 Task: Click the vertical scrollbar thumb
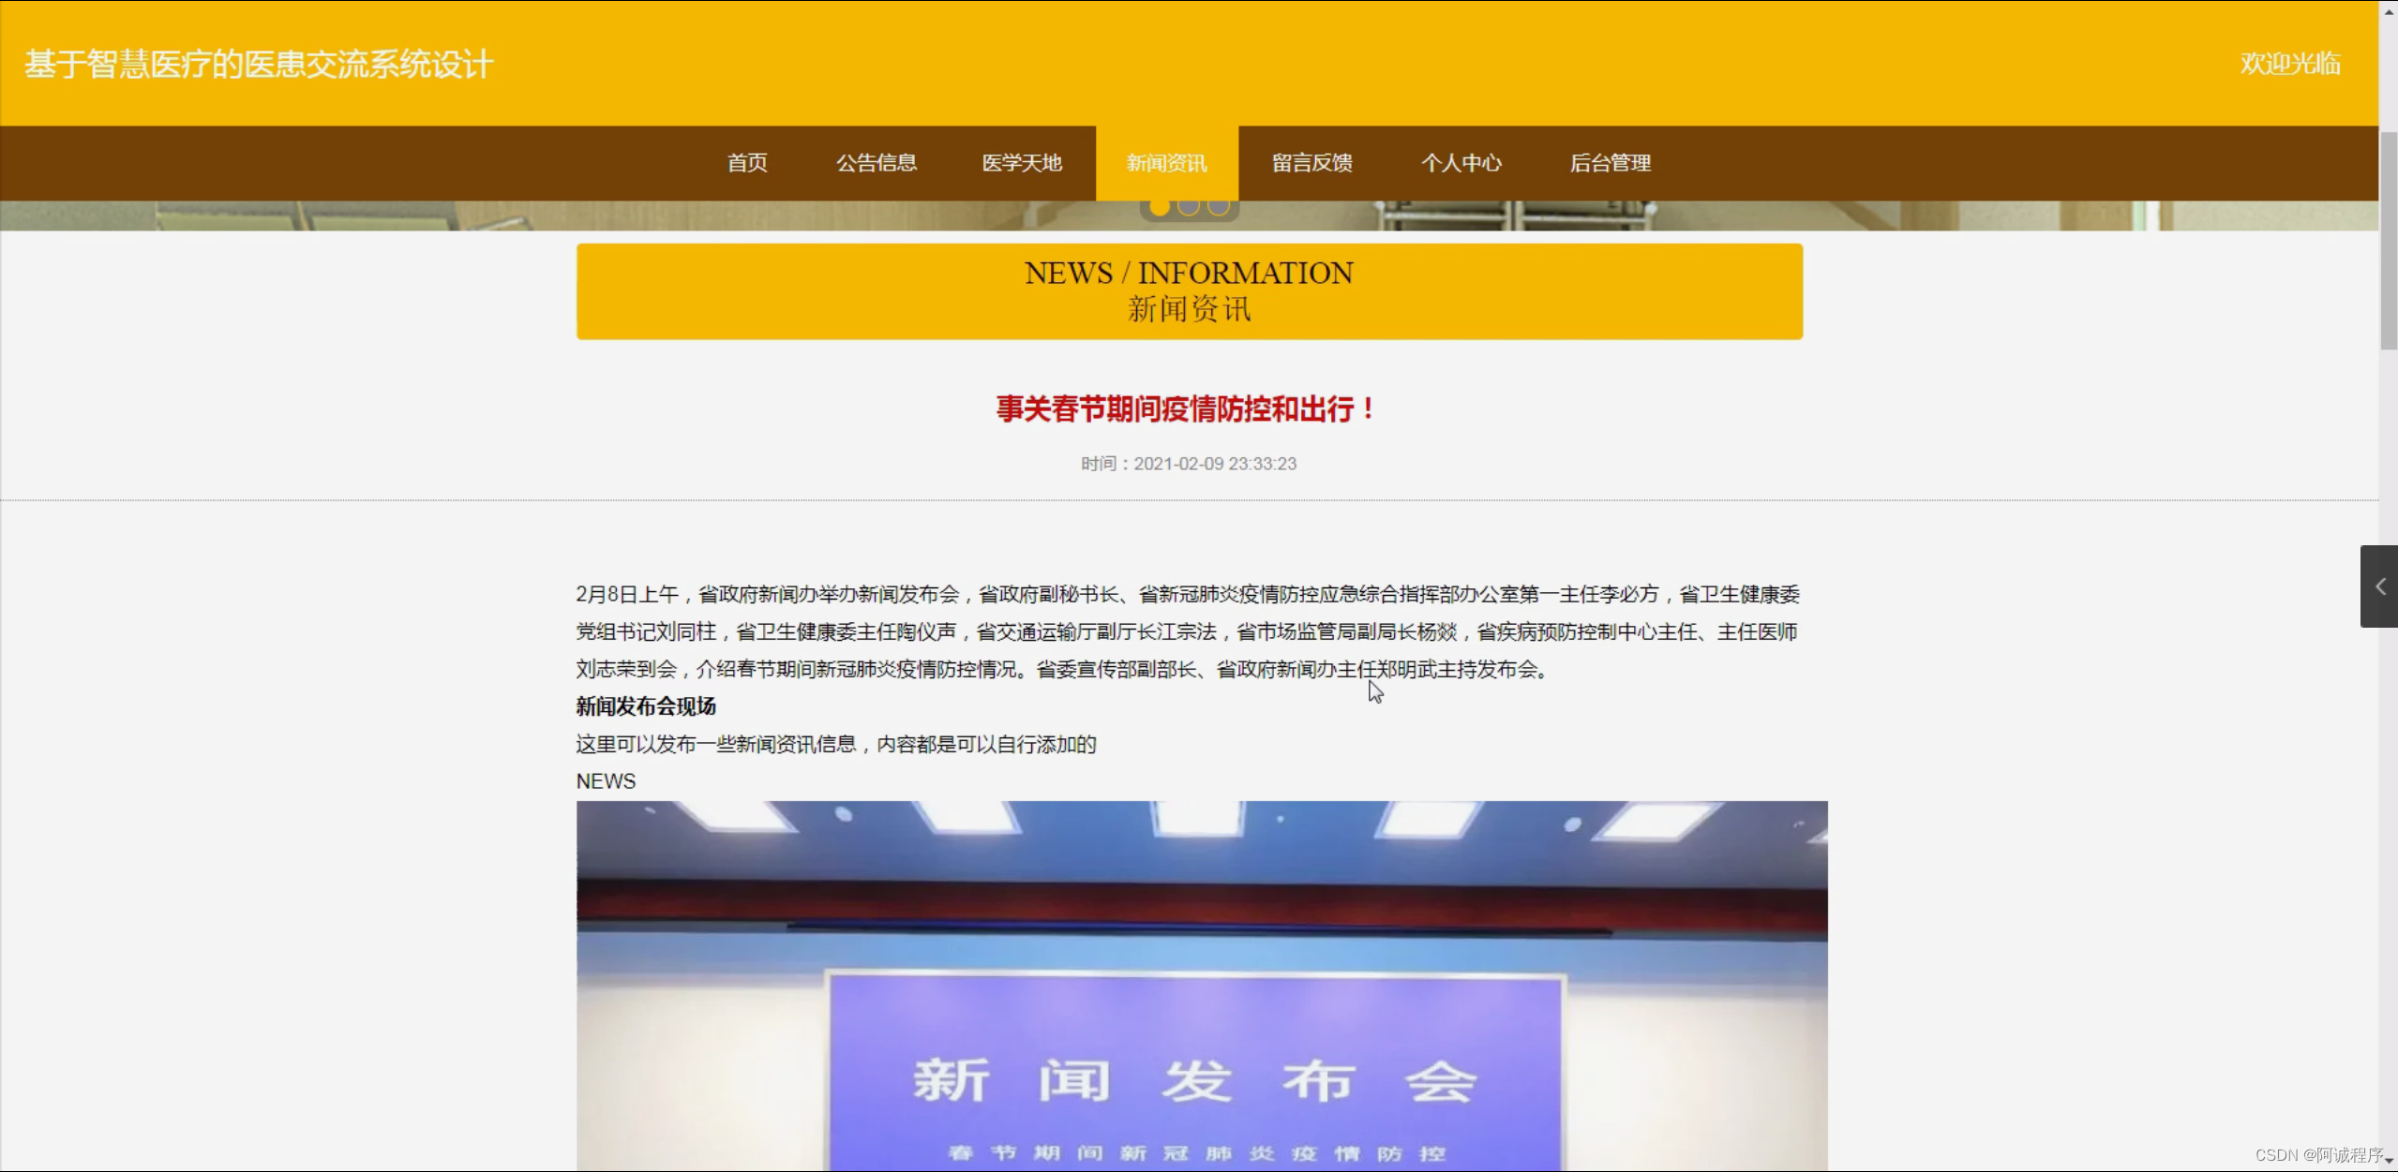point(2389,239)
